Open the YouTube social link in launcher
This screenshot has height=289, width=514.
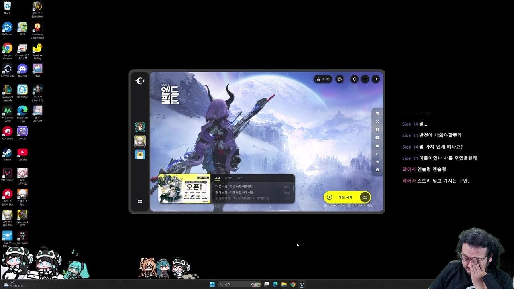[377, 138]
